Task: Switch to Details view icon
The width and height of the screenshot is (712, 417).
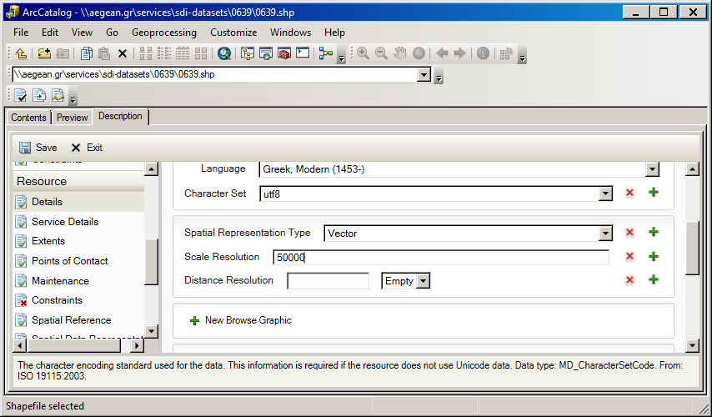Action: click(183, 53)
